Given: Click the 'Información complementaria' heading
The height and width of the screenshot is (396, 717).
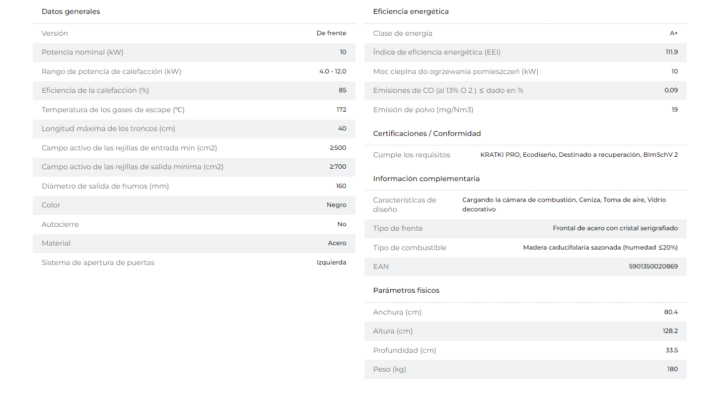Looking at the screenshot, I should tap(426, 179).
